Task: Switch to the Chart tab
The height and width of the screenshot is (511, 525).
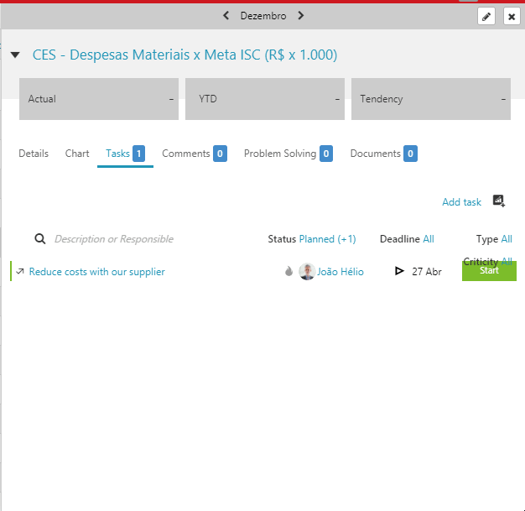Action: (77, 154)
